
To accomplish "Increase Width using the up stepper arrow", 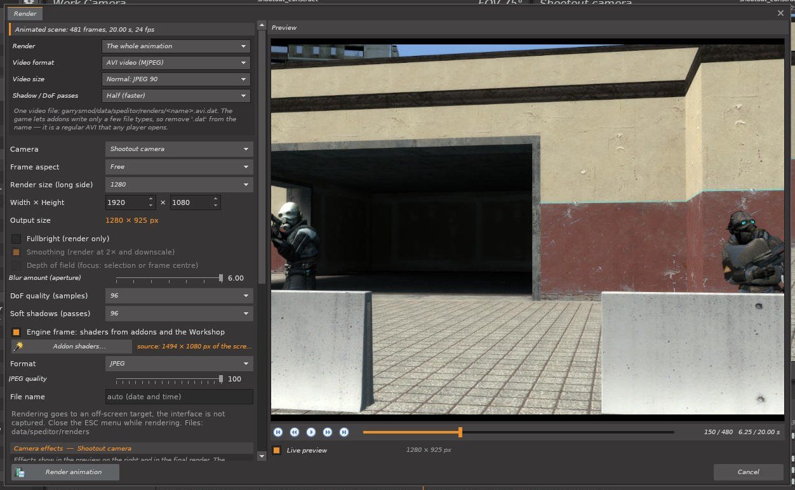I will pos(151,199).
